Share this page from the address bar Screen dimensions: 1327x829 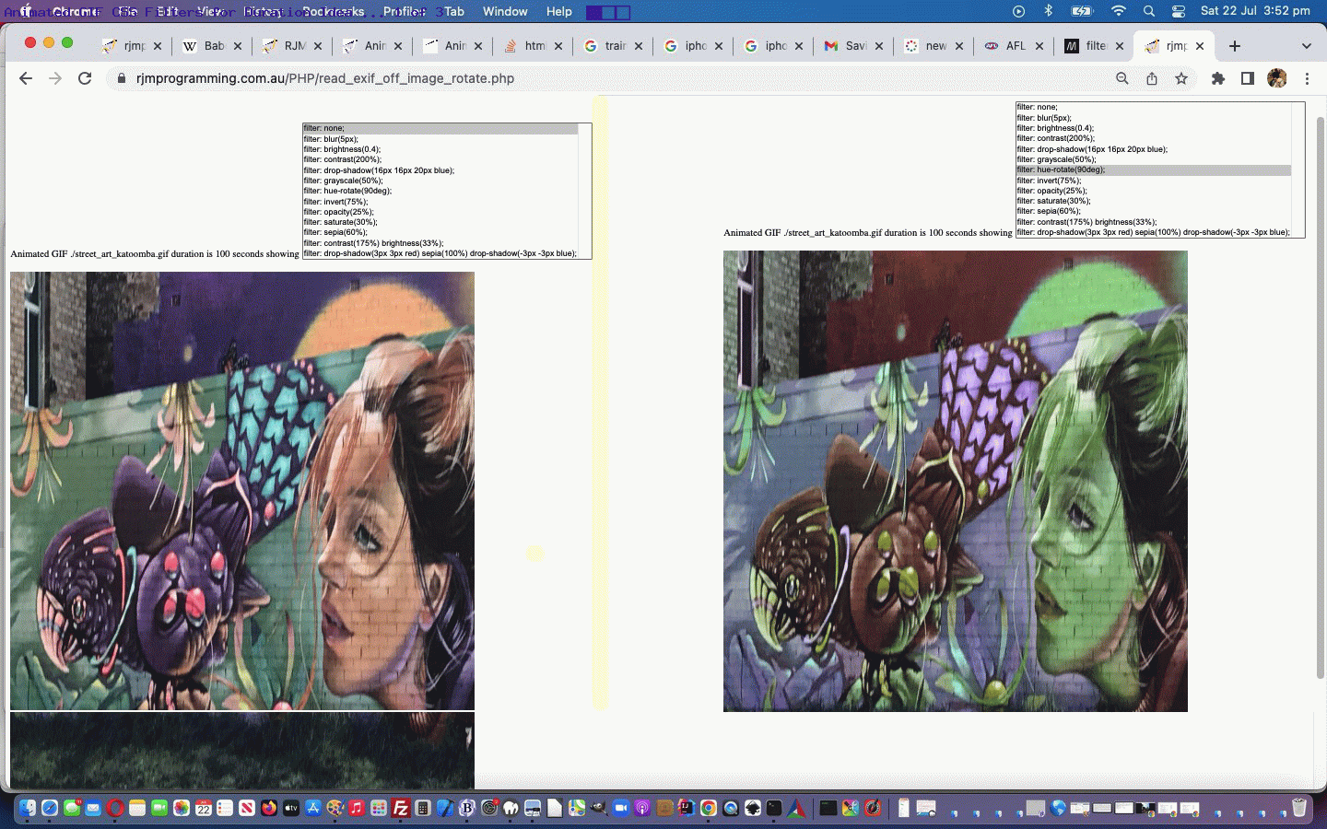(1152, 78)
